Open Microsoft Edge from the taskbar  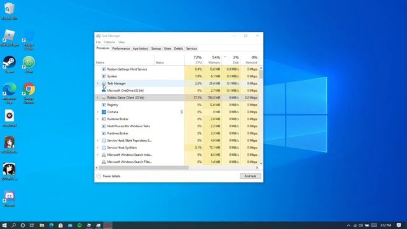(x=51, y=225)
